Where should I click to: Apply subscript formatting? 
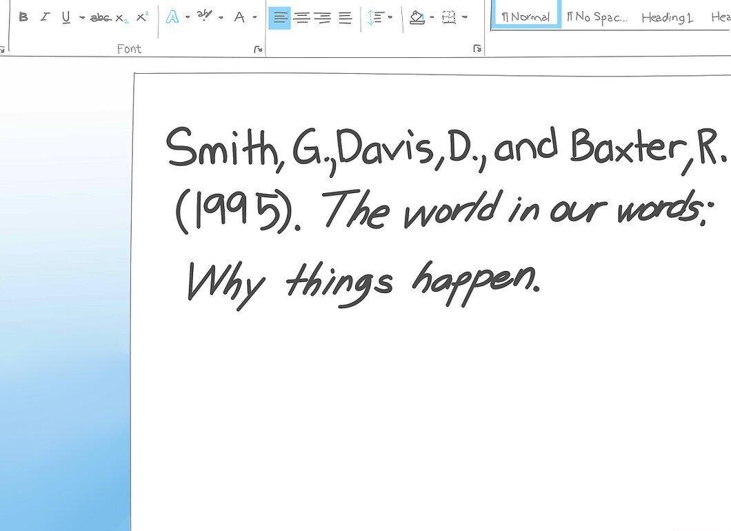[x=121, y=19]
